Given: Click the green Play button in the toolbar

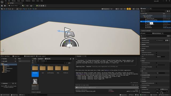Looking at the screenshot, I should tap(37, 6).
